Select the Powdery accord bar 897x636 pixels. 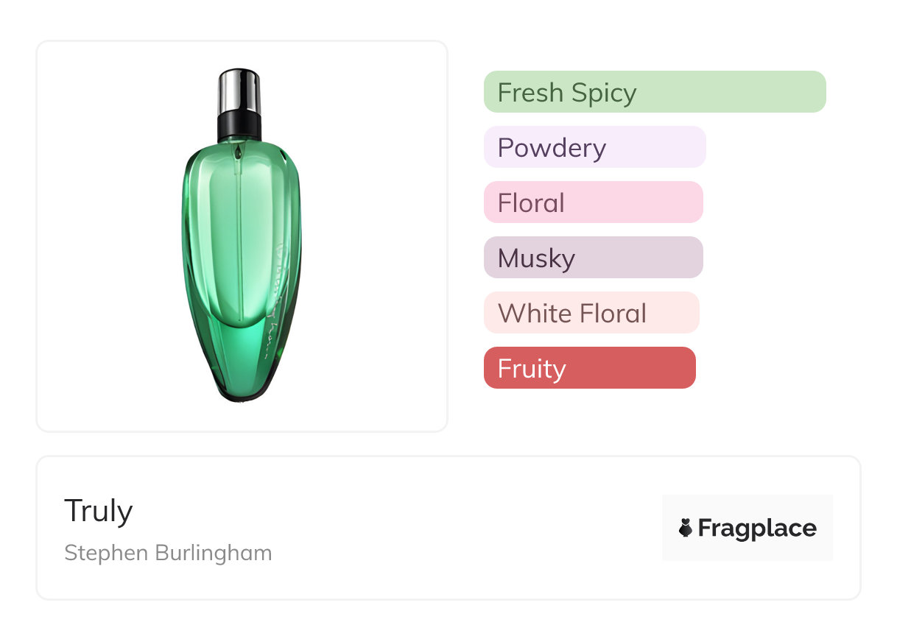point(594,147)
